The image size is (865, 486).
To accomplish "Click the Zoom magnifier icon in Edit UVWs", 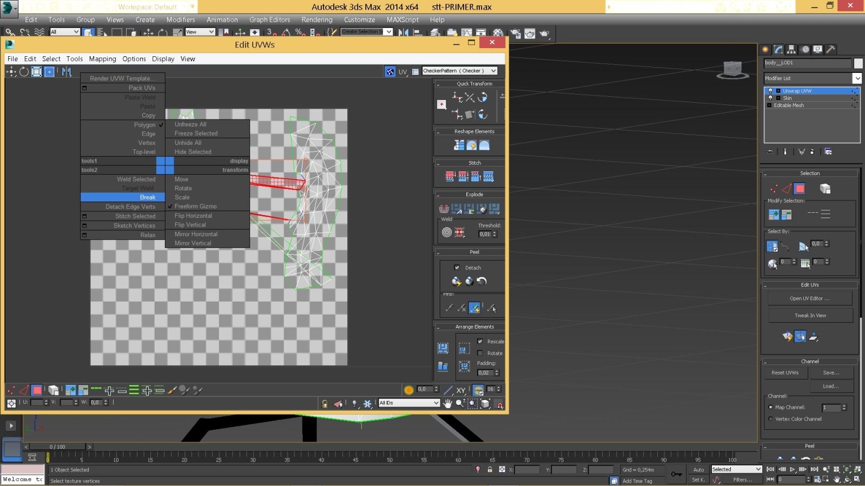I will click(460, 403).
